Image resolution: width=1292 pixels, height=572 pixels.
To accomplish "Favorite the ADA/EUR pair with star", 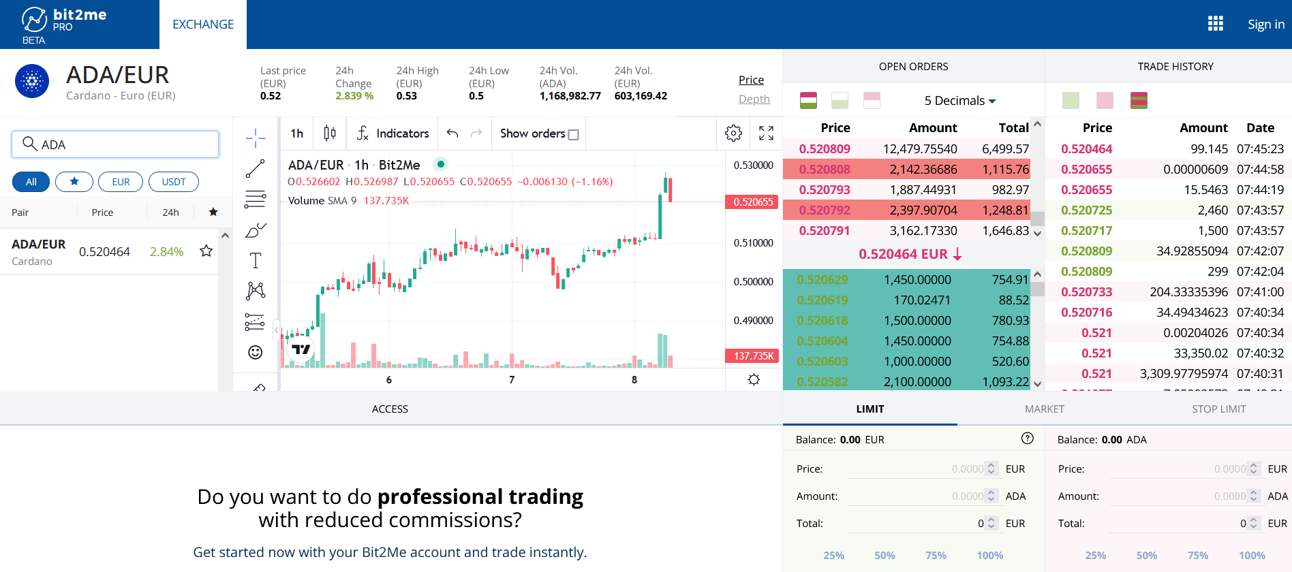I will [x=206, y=251].
